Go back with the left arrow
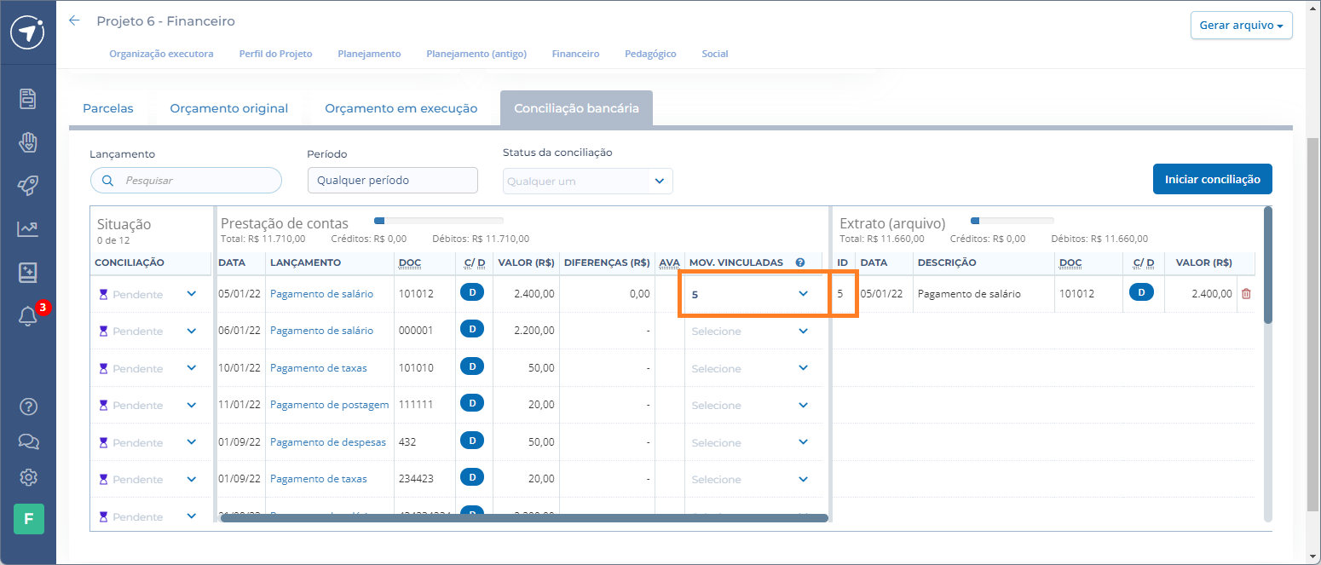Image resolution: width=1321 pixels, height=565 pixels. 74,20
